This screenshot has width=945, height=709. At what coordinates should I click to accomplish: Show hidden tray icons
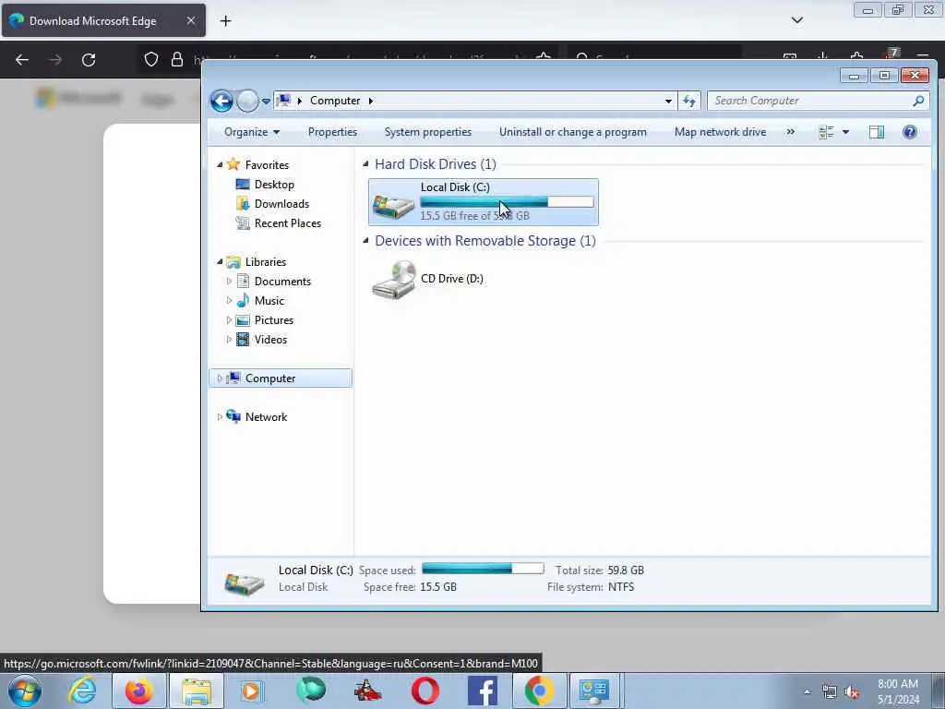(x=807, y=691)
